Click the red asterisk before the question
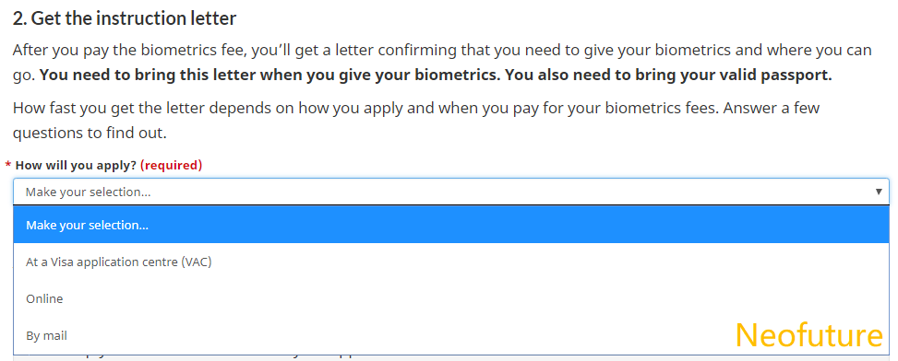 point(8,166)
